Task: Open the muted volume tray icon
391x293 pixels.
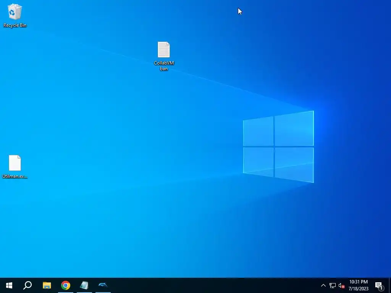Action: pos(341,285)
